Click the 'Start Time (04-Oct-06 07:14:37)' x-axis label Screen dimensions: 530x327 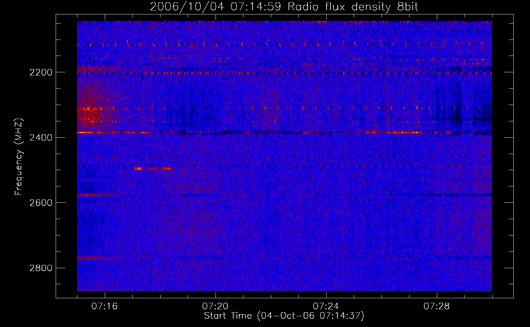(x=284, y=316)
